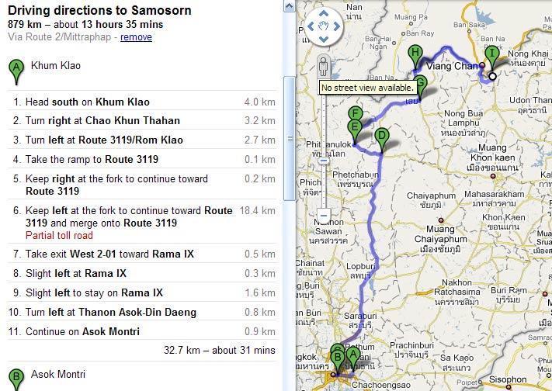This screenshot has height=391, width=552.
Task: Click the pan down arrow on map
Action: click(324, 38)
